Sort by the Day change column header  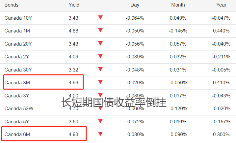[135, 5]
